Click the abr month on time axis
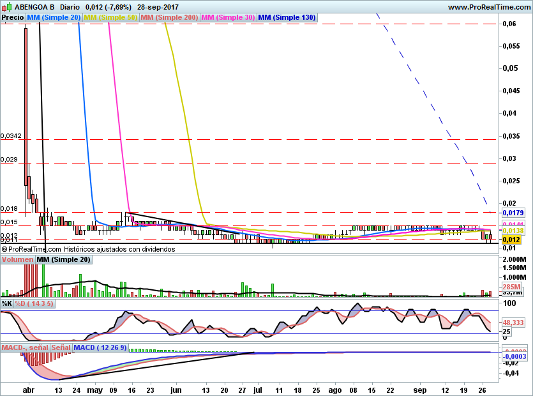Image resolution: width=533 pixels, height=396 pixels. pyautogui.click(x=28, y=390)
